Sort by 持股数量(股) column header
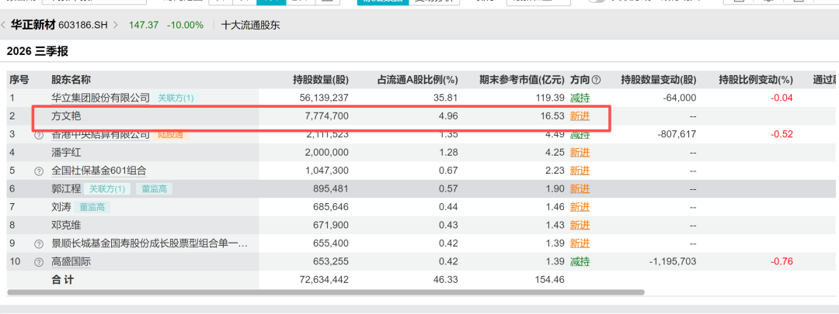This screenshot has width=839, height=314. click(x=321, y=80)
